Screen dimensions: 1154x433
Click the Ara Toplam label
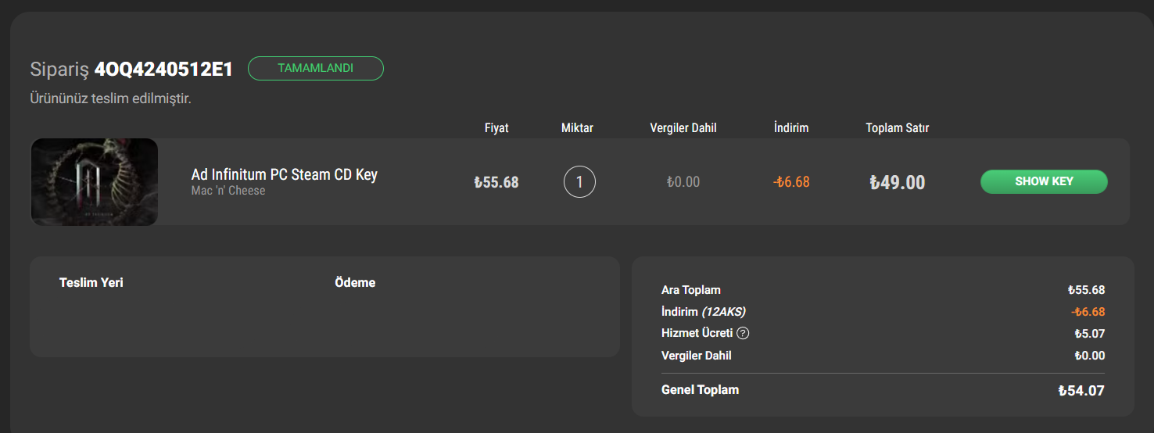click(x=691, y=290)
